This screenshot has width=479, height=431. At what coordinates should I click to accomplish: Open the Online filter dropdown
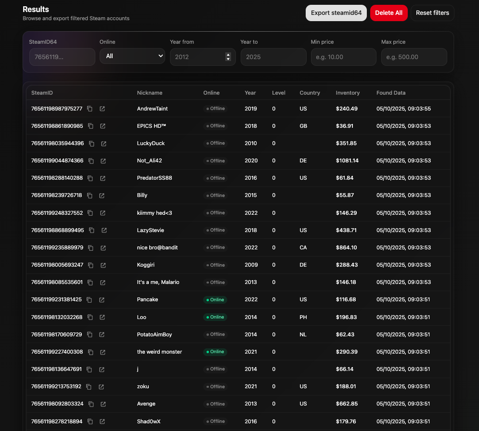tap(132, 56)
